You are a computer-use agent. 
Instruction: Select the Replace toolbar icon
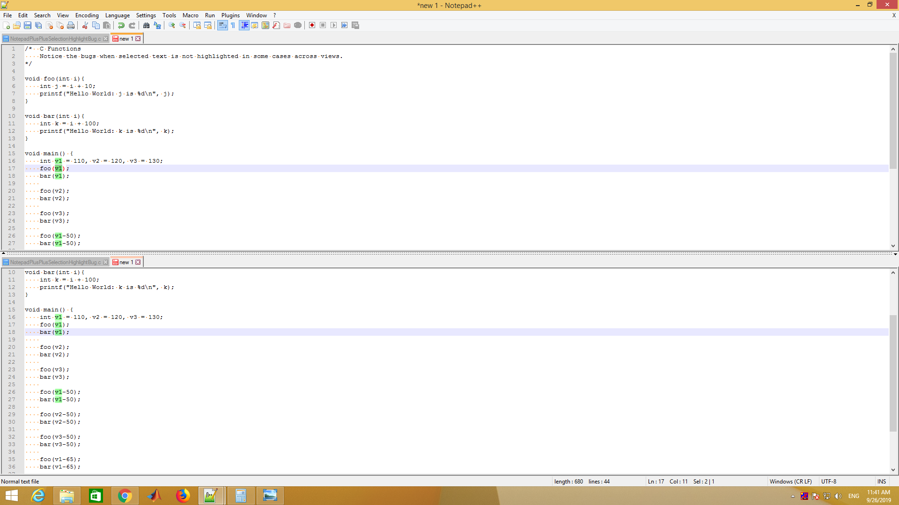(x=157, y=25)
